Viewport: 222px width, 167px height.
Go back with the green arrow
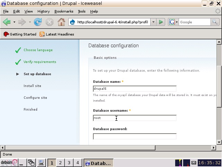click(7, 22)
